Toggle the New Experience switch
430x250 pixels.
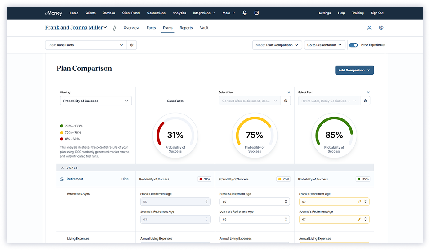tap(354, 45)
